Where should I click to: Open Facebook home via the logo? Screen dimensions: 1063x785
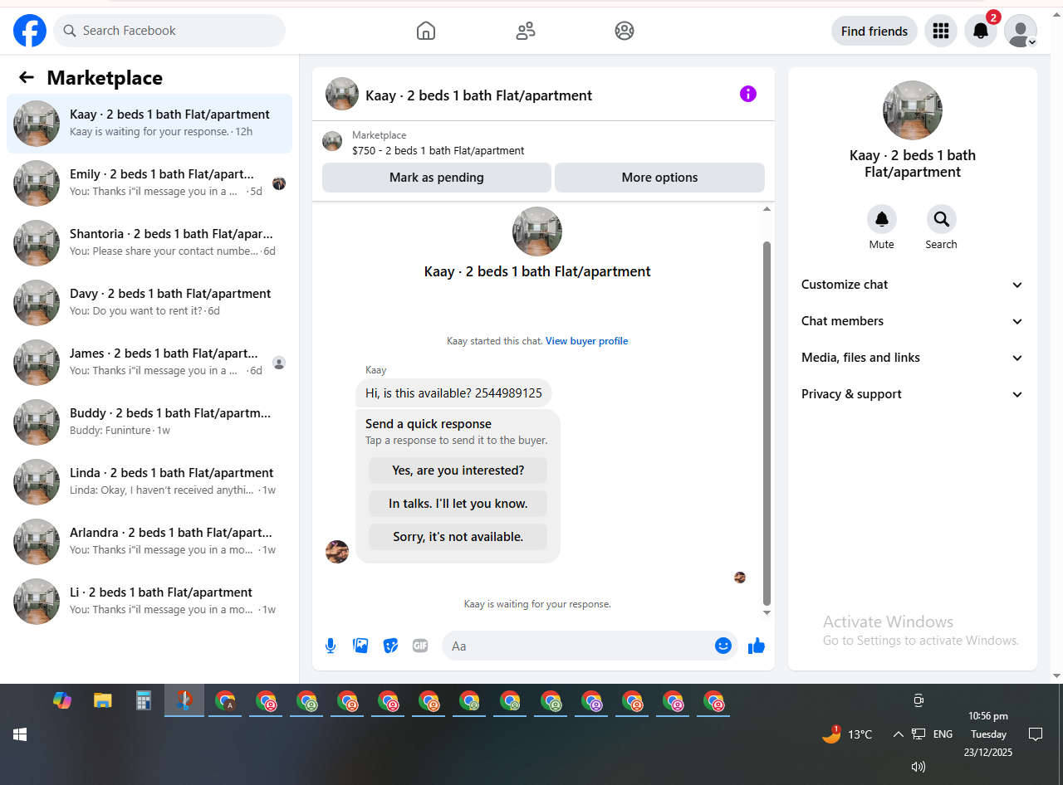(30, 31)
